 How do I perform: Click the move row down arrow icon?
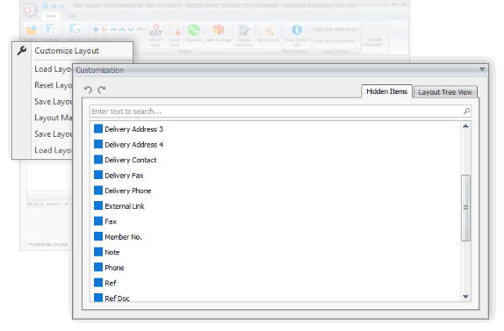tap(131, 29)
